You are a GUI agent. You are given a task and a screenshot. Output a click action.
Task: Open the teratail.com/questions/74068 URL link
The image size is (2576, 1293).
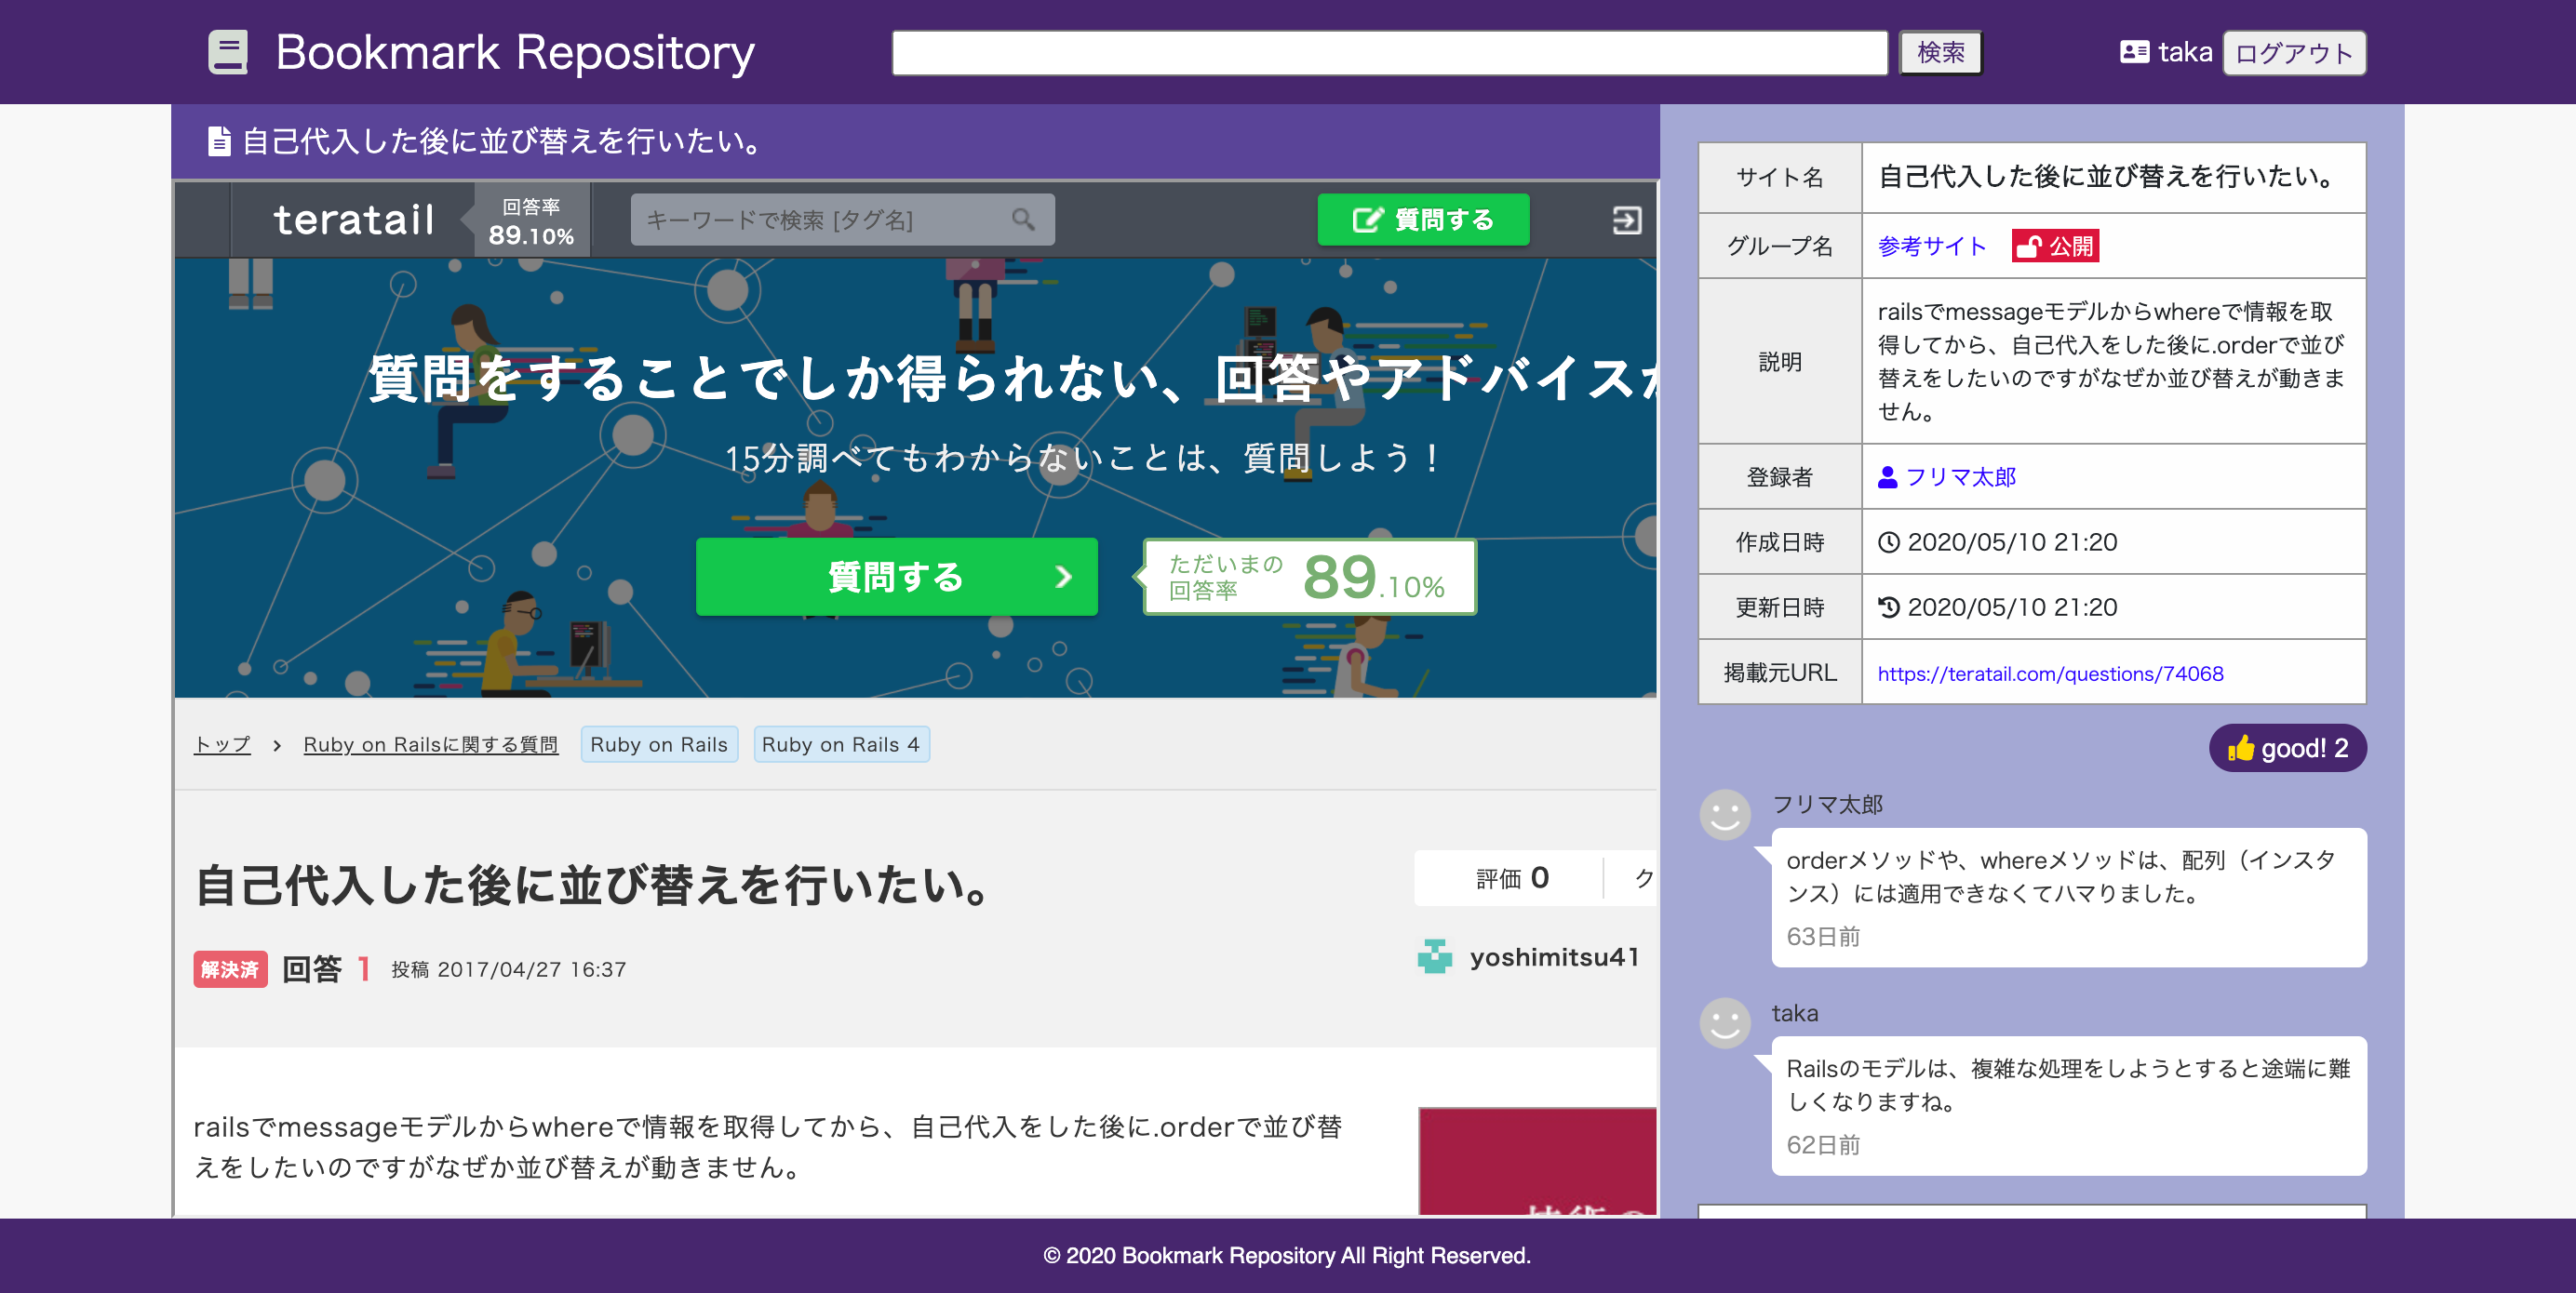pos(2050,673)
